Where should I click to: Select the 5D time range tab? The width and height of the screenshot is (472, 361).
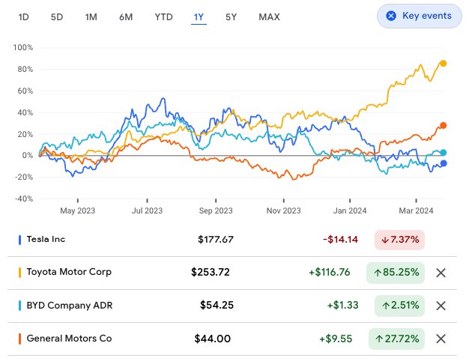point(57,17)
